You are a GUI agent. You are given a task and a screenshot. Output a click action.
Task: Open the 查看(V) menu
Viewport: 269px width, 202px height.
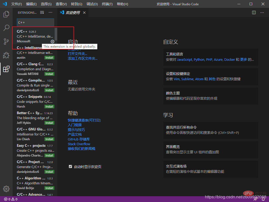tap(61, 4)
